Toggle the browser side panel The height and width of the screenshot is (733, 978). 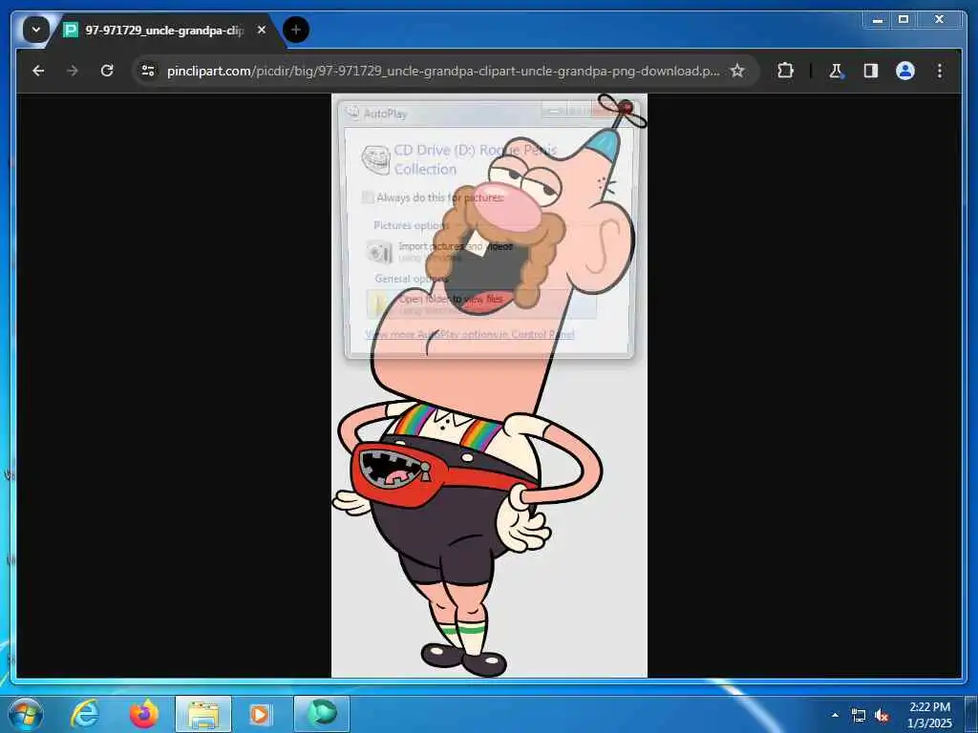pos(871,71)
